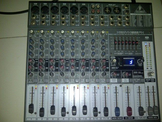Toggle the FX mute button
This screenshot has width=162, height=122.
coord(131,81)
